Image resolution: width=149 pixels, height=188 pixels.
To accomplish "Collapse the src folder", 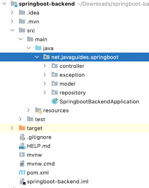I will 12,30.
